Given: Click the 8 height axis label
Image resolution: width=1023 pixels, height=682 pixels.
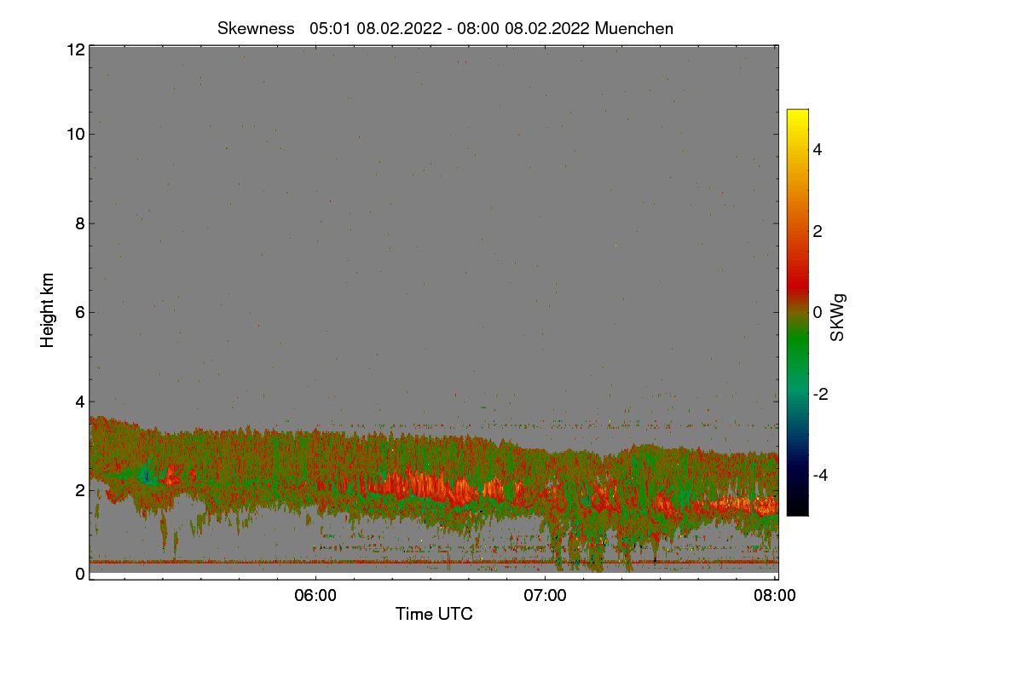Looking at the screenshot, I should (79, 223).
